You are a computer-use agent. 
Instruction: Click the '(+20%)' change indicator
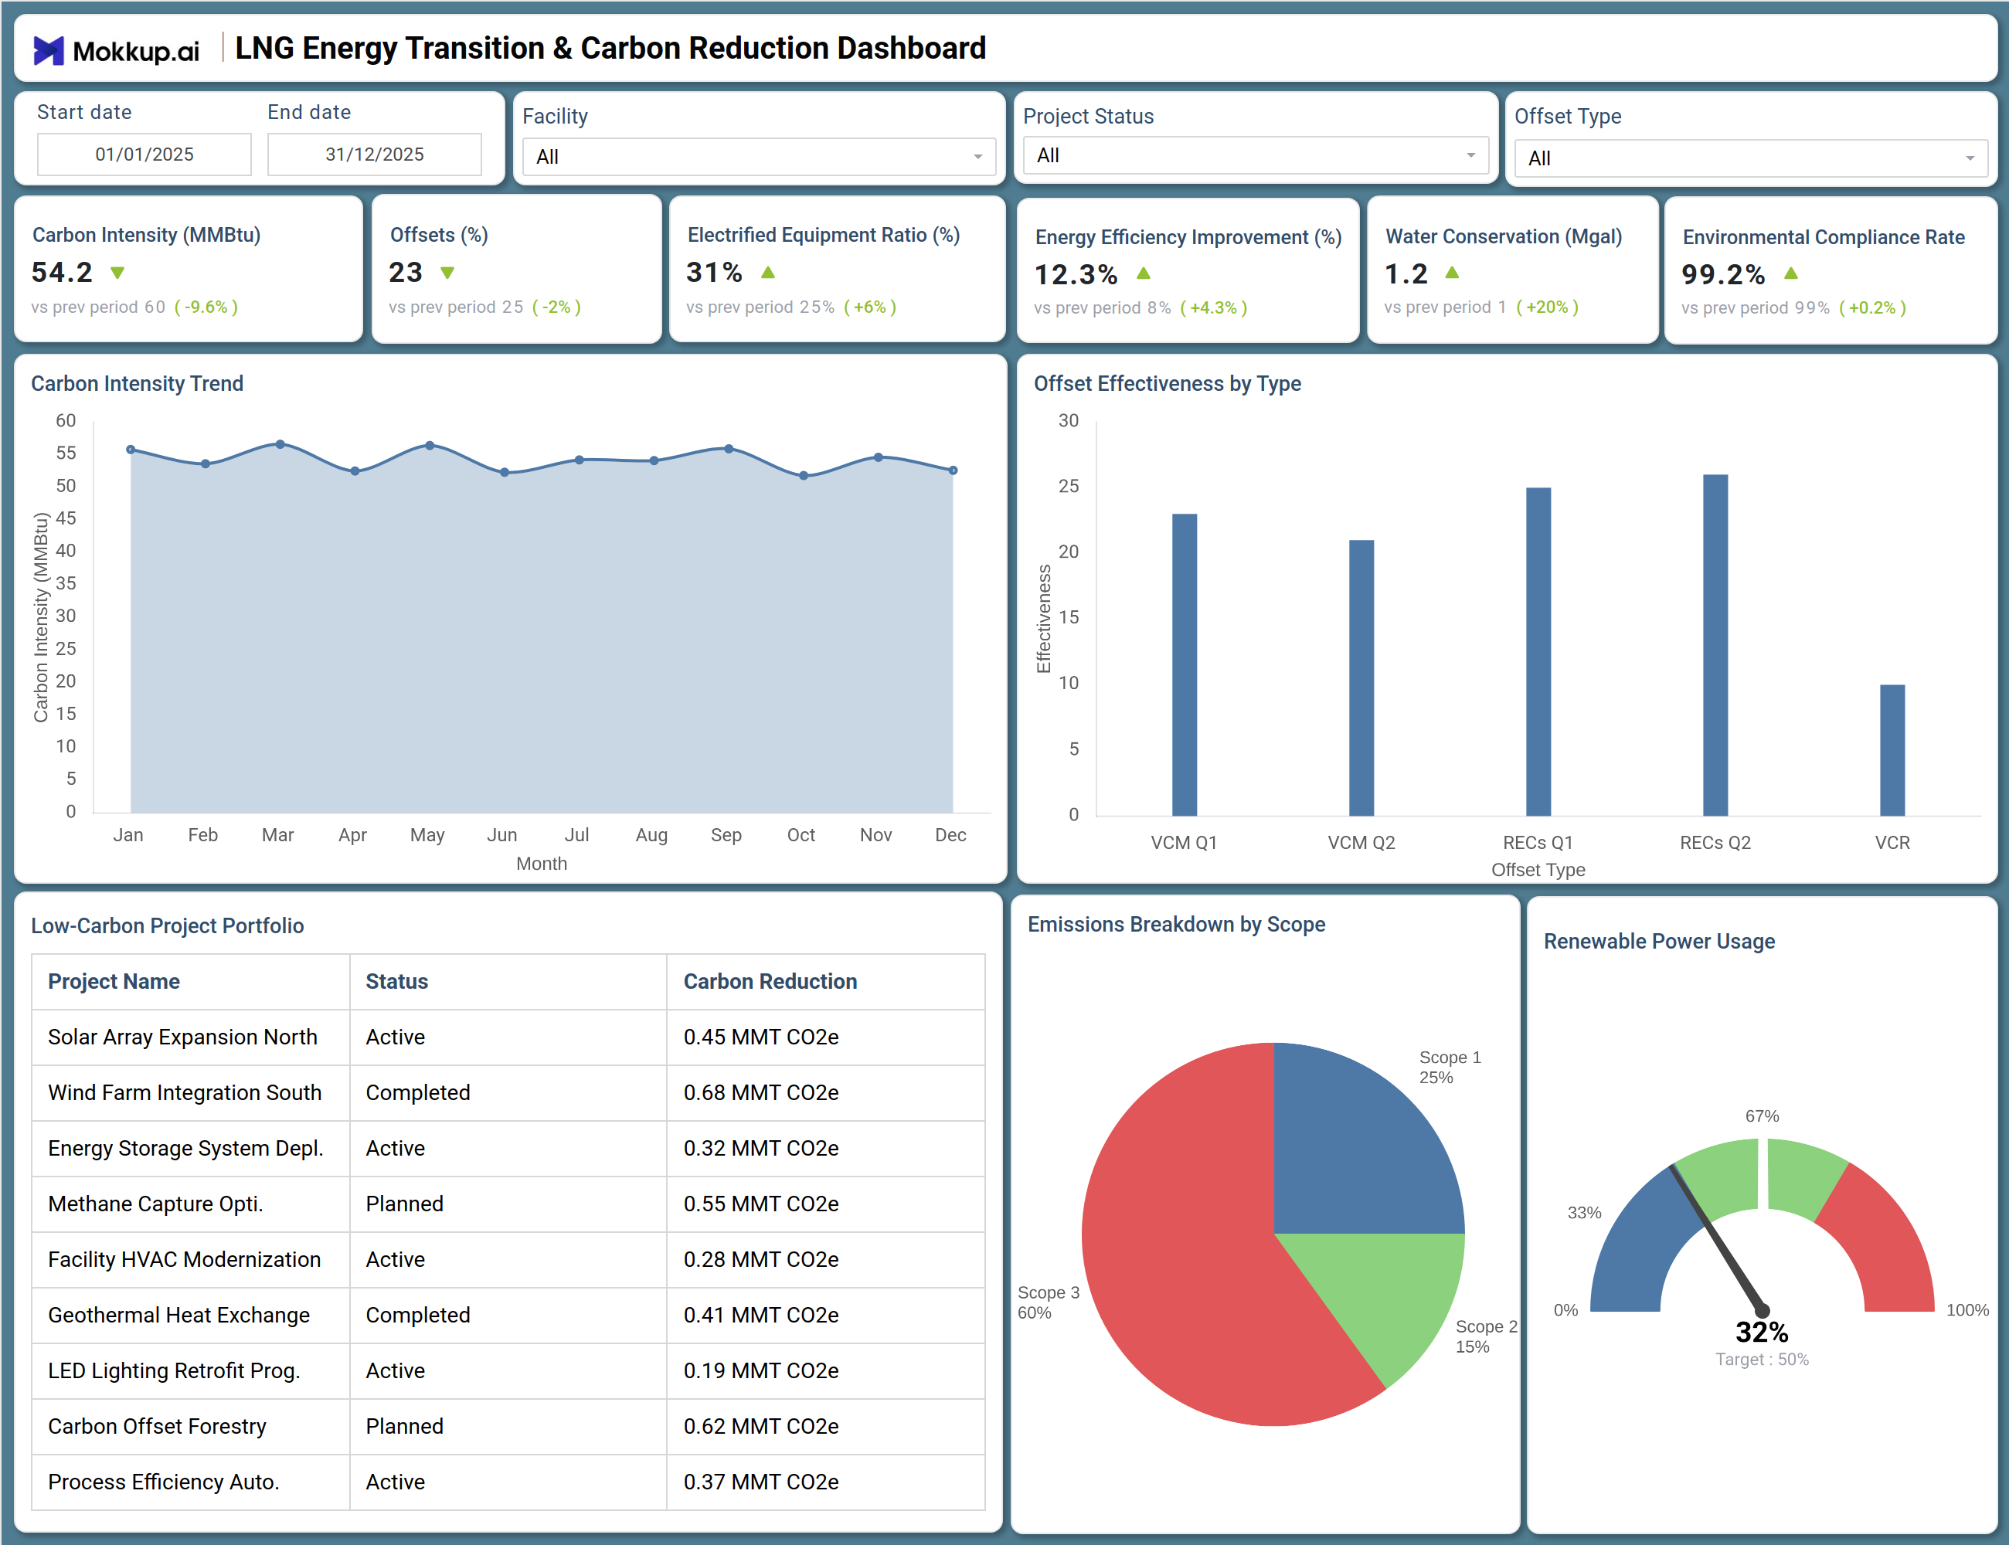[x=1547, y=307]
